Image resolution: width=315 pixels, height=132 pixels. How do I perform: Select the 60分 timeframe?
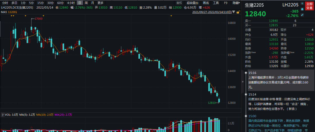[x=60, y=3]
